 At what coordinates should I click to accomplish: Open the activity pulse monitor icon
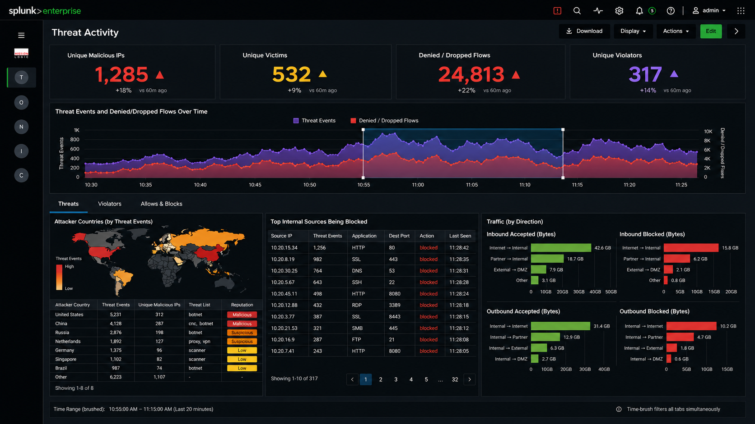click(598, 10)
